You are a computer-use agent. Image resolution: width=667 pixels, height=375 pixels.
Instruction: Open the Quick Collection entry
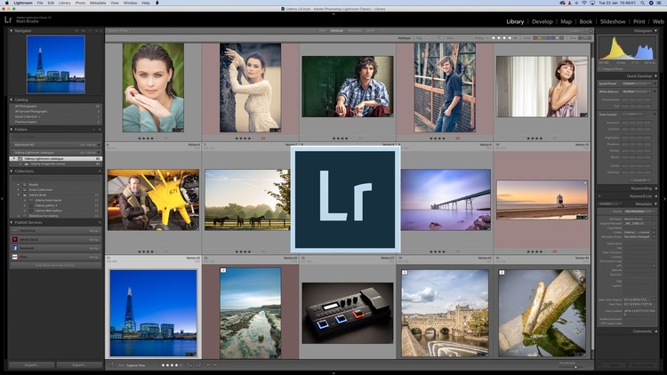click(55, 116)
